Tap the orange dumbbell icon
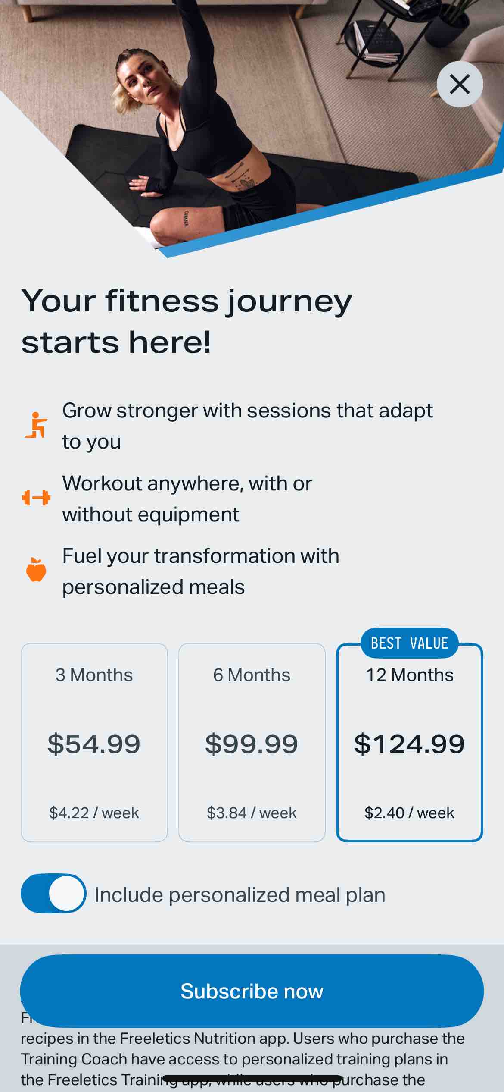The height and width of the screenshot is (1092, 504). point(36,498)
